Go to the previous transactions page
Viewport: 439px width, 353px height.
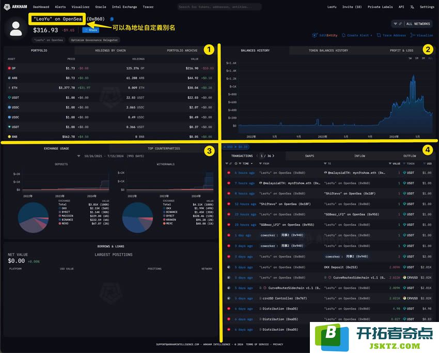[x=257, y=156]
